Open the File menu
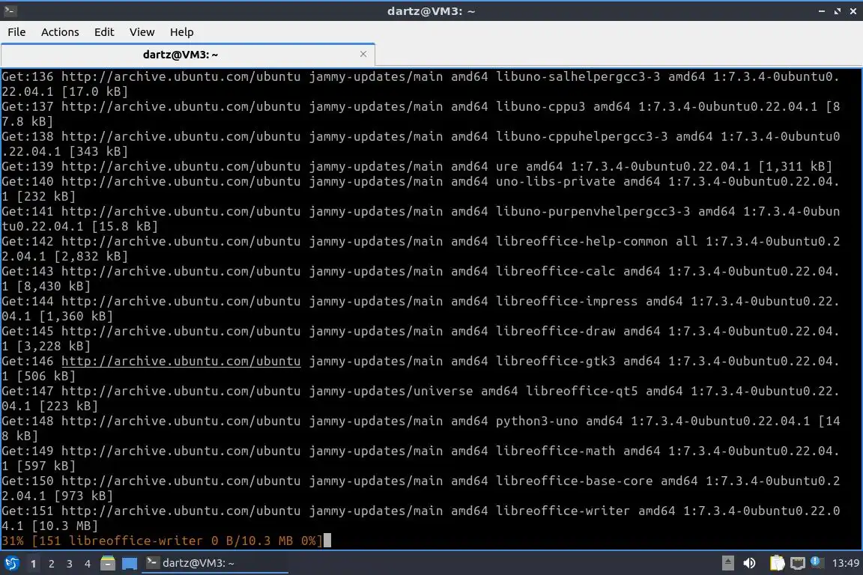 (16, 32)
